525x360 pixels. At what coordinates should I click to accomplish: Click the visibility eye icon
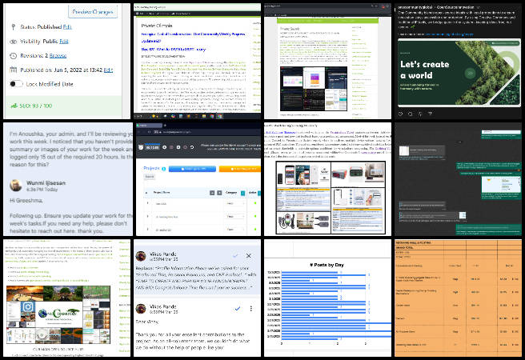(13, 42)
